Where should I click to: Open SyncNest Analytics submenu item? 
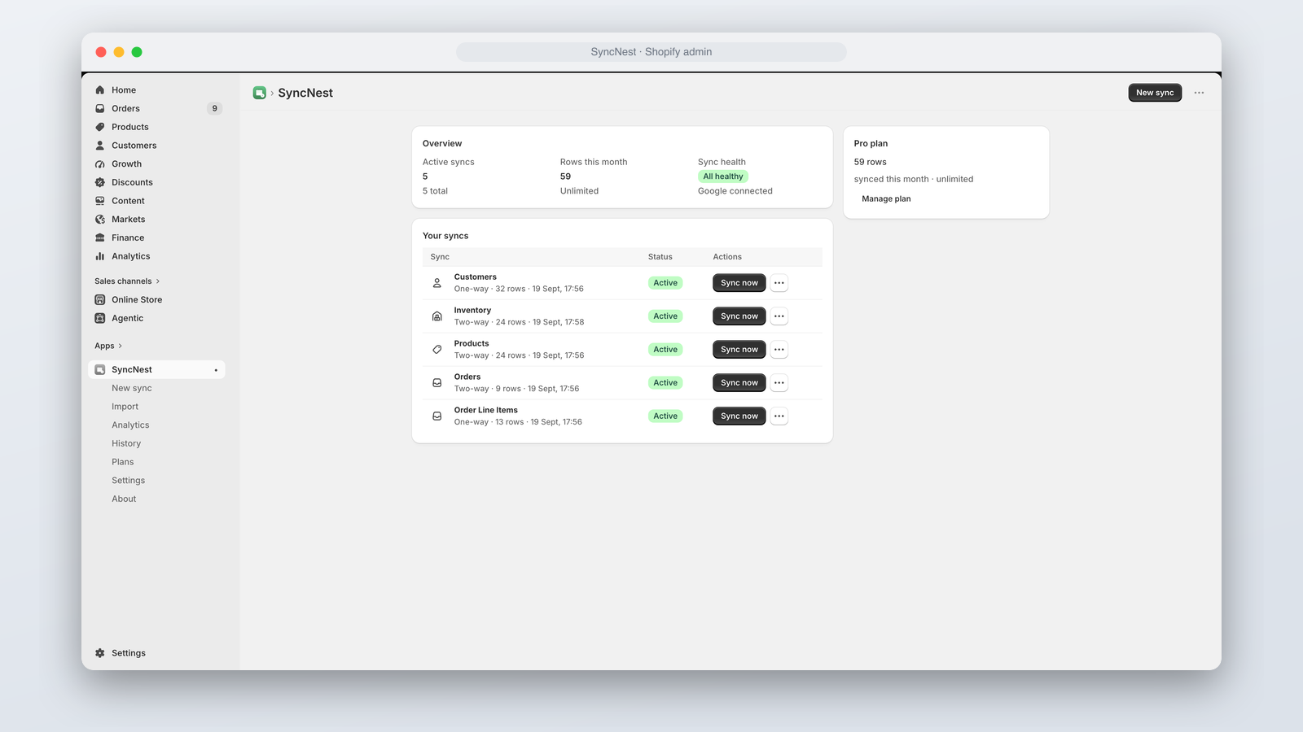click(x=130, y=425)
